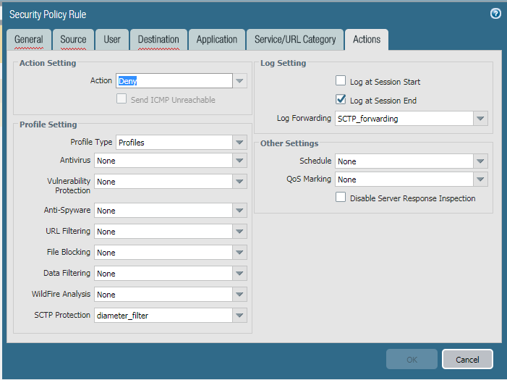507x380 pixels.
Task: Open the SCTP Protection dropdown
Action: (240, 316)
